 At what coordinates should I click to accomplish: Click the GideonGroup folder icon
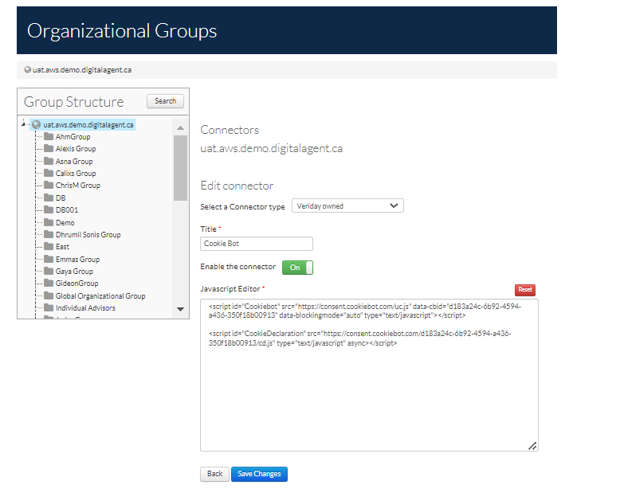coord(49,283)
